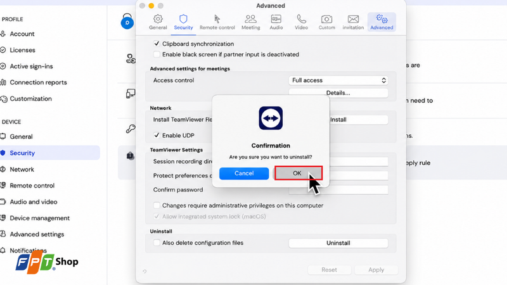
Task: Confirm uninstall with OK
Action: [297, 173]
